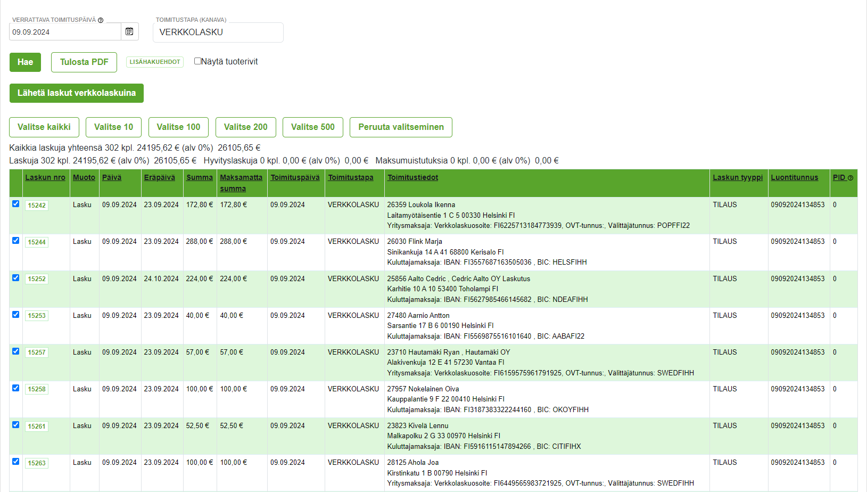The height and width of the screenshot is (492, 867).
Task: Open invoice number 15252 link
Action: point(37,279)
